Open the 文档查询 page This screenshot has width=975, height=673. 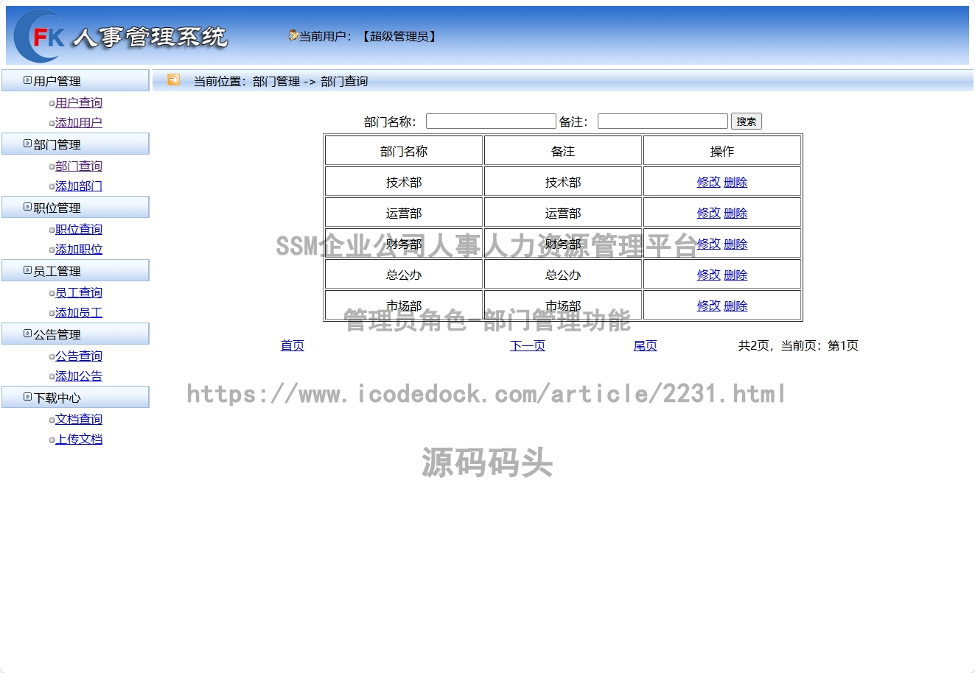79,419
